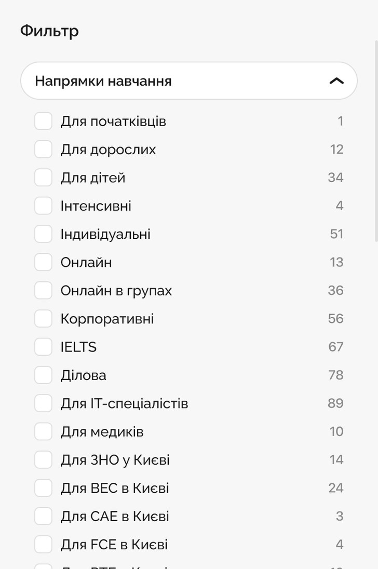The width and height of the screenshot is (378, 569).
Task: Tick the Корпоративні checkbox
Action: click(43, 319)
